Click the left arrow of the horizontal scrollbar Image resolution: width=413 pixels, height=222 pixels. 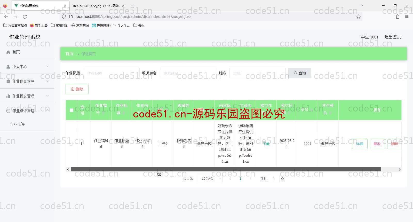68,169
